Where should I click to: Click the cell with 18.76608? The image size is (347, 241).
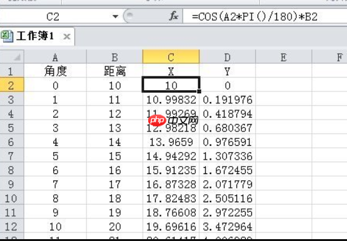tap(171, 212)
